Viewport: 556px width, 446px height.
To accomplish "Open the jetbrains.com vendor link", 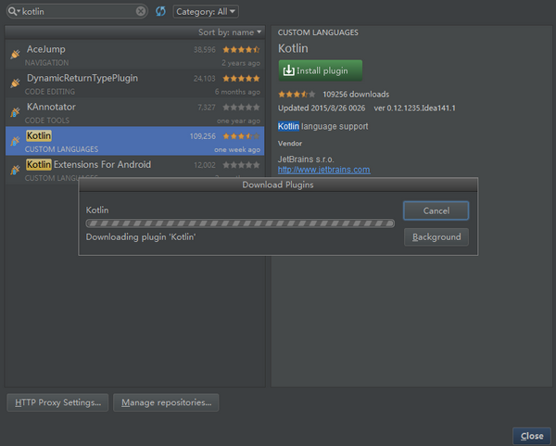I will (x=323, y=170).
